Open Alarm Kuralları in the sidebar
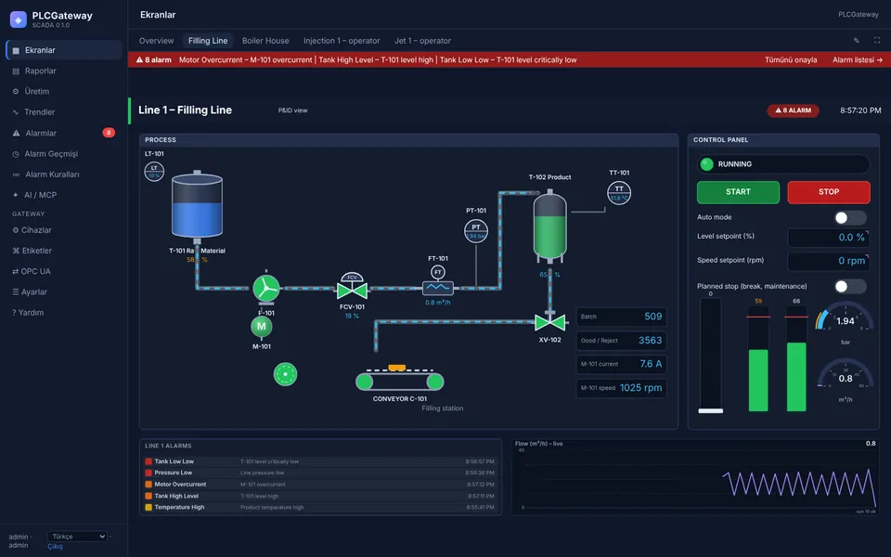 pos(64,175)
